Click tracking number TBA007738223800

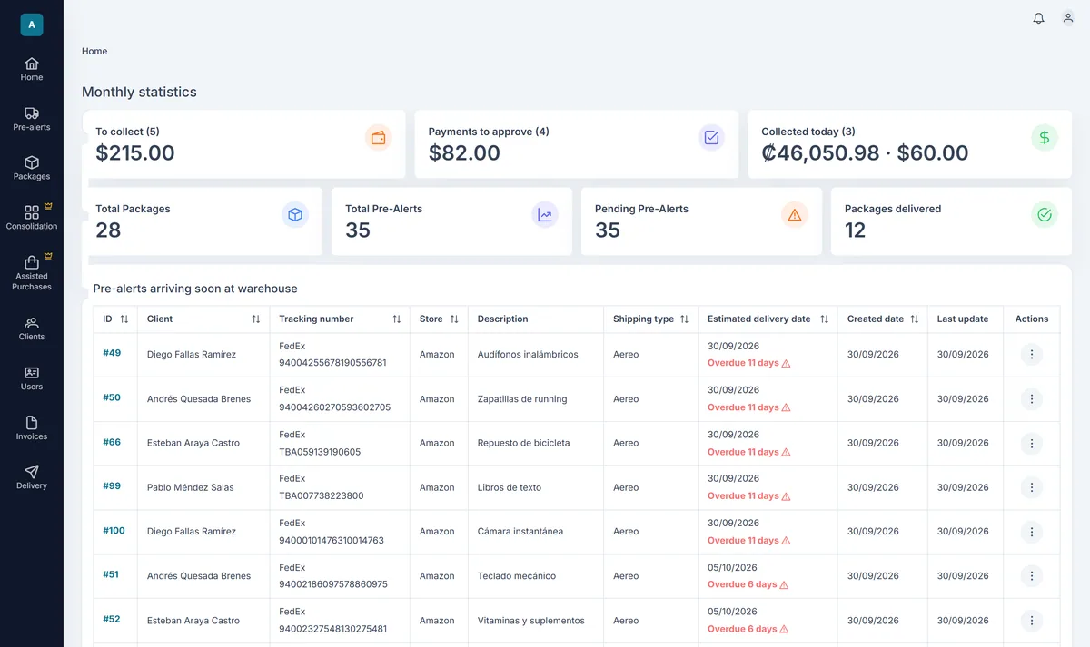tap(322, 496)
